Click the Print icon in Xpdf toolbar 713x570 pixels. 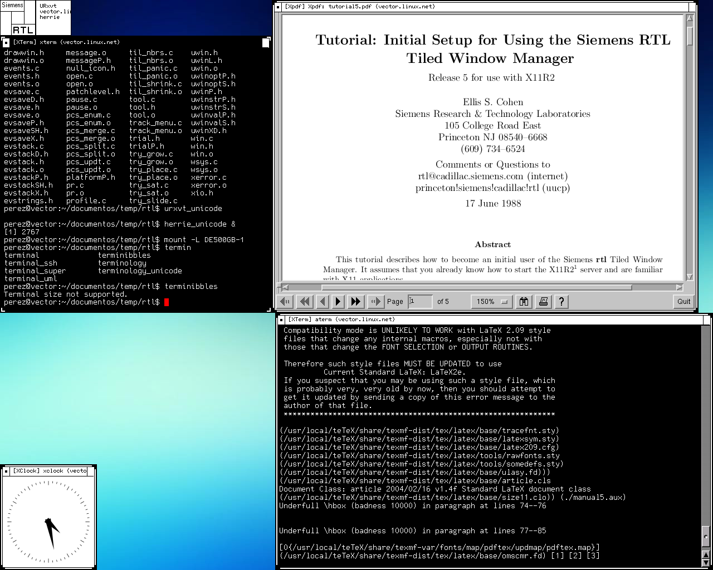point(543,302)
